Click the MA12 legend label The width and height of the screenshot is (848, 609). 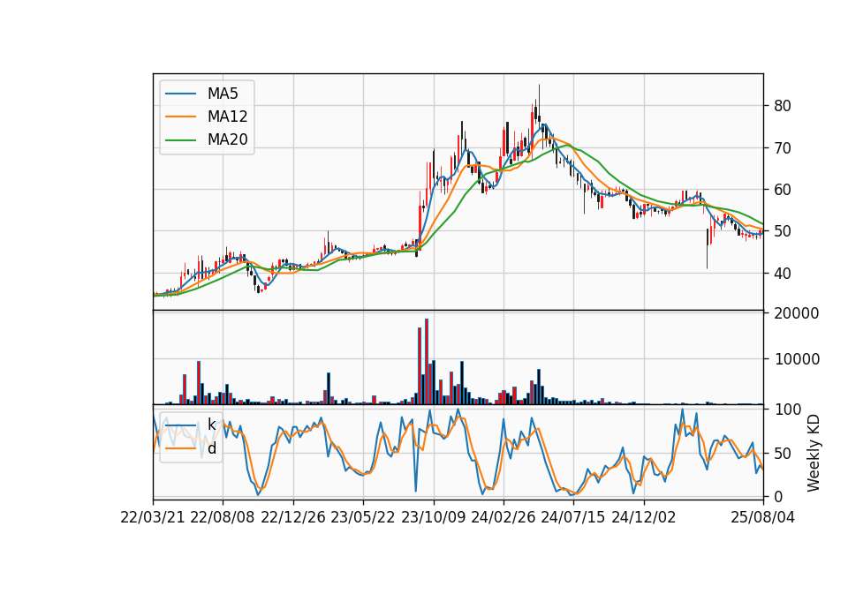point(227,117)
